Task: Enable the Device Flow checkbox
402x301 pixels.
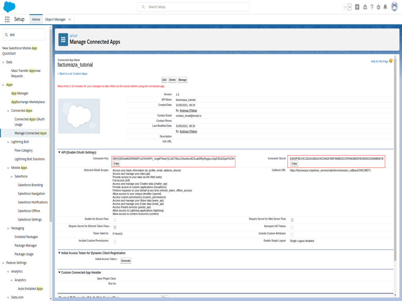Action: tap(114, 220)
